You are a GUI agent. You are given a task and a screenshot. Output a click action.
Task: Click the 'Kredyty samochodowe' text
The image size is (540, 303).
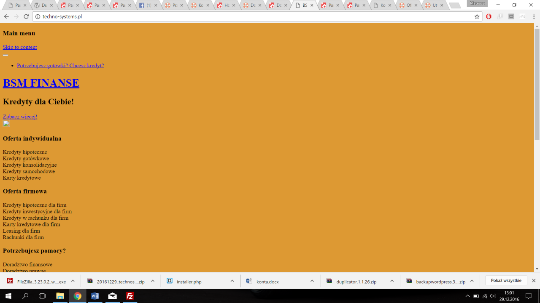pos(29,171)
